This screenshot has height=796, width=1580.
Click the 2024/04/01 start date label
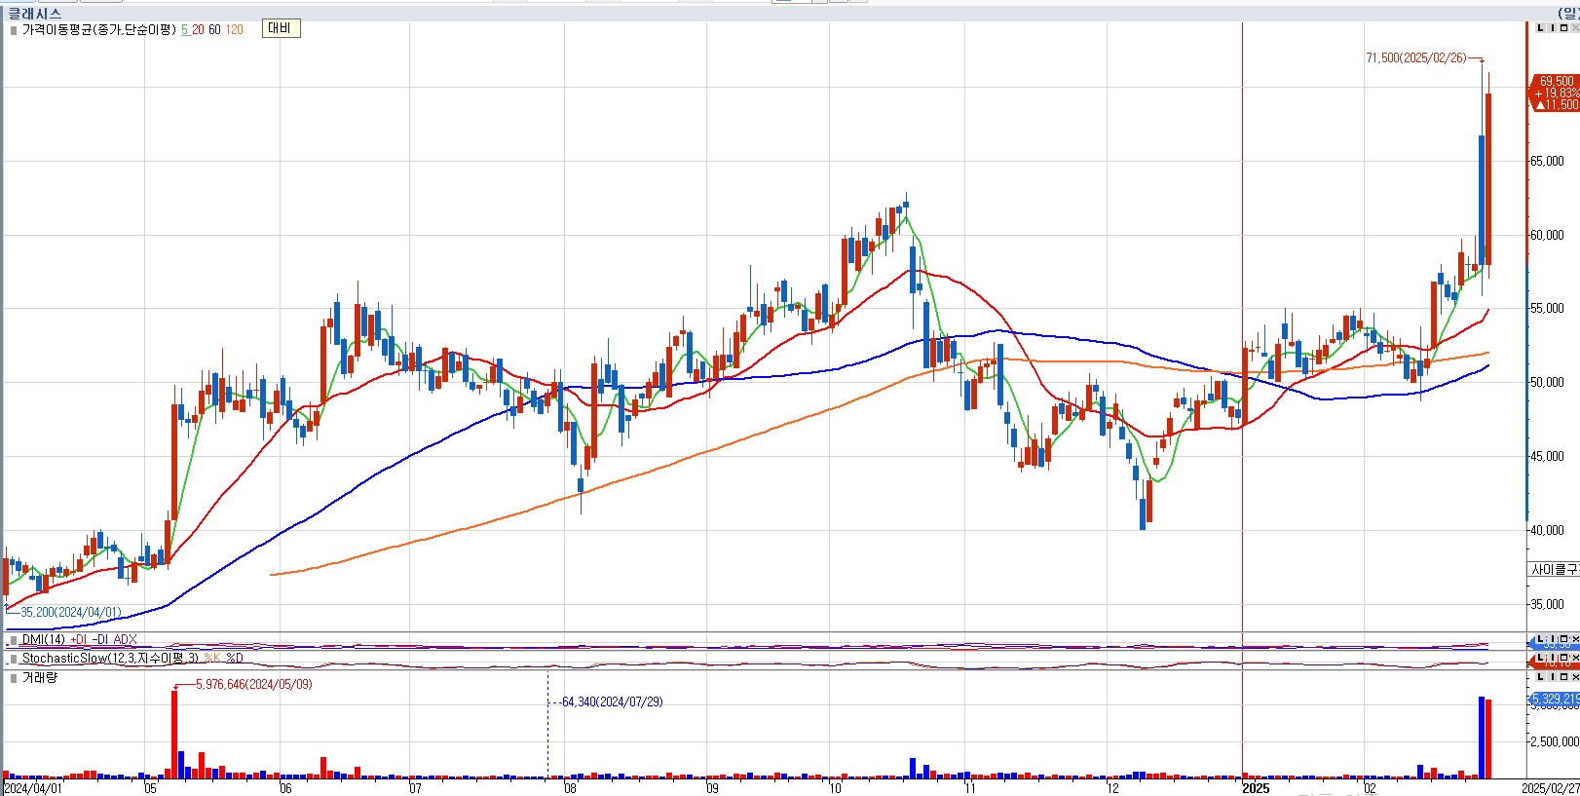tap(33, 788)
